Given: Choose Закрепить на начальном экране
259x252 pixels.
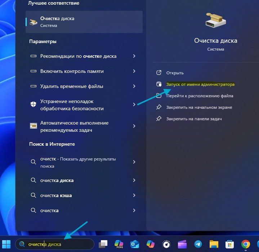Looking at the screenshot, I should click(x=199, y=107).
